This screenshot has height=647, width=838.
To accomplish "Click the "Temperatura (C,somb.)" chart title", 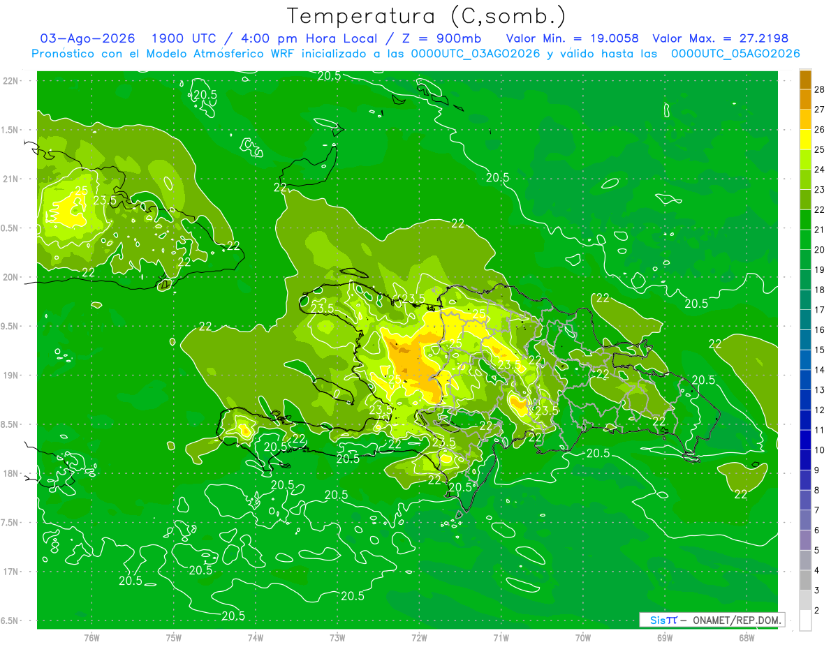I will click(x=427, y=17).
